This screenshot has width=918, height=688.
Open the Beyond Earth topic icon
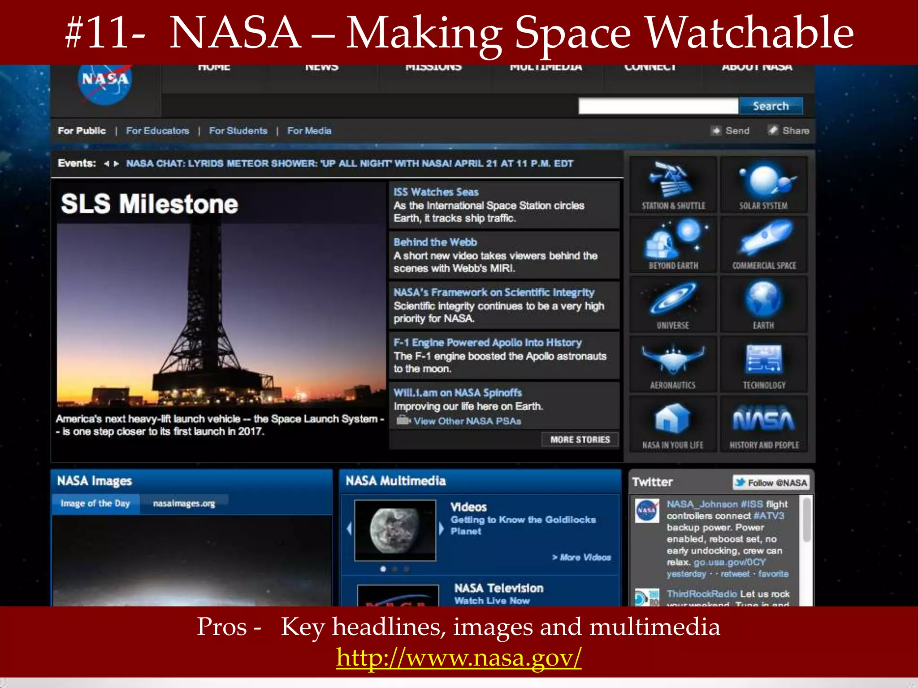(673, 245)
